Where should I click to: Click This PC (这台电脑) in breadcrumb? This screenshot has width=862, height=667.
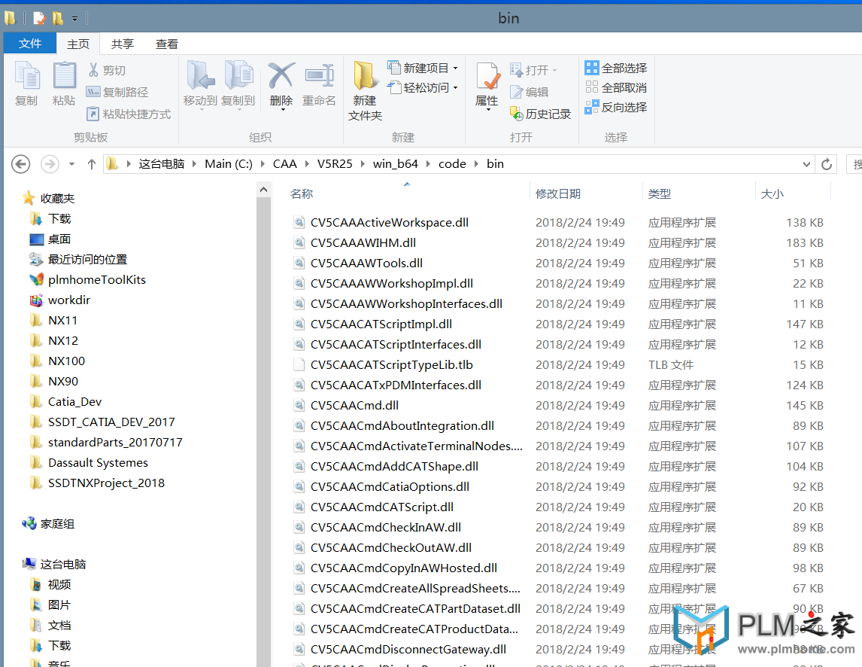pos(162,164)
